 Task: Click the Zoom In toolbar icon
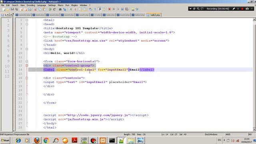click(71, 9)
